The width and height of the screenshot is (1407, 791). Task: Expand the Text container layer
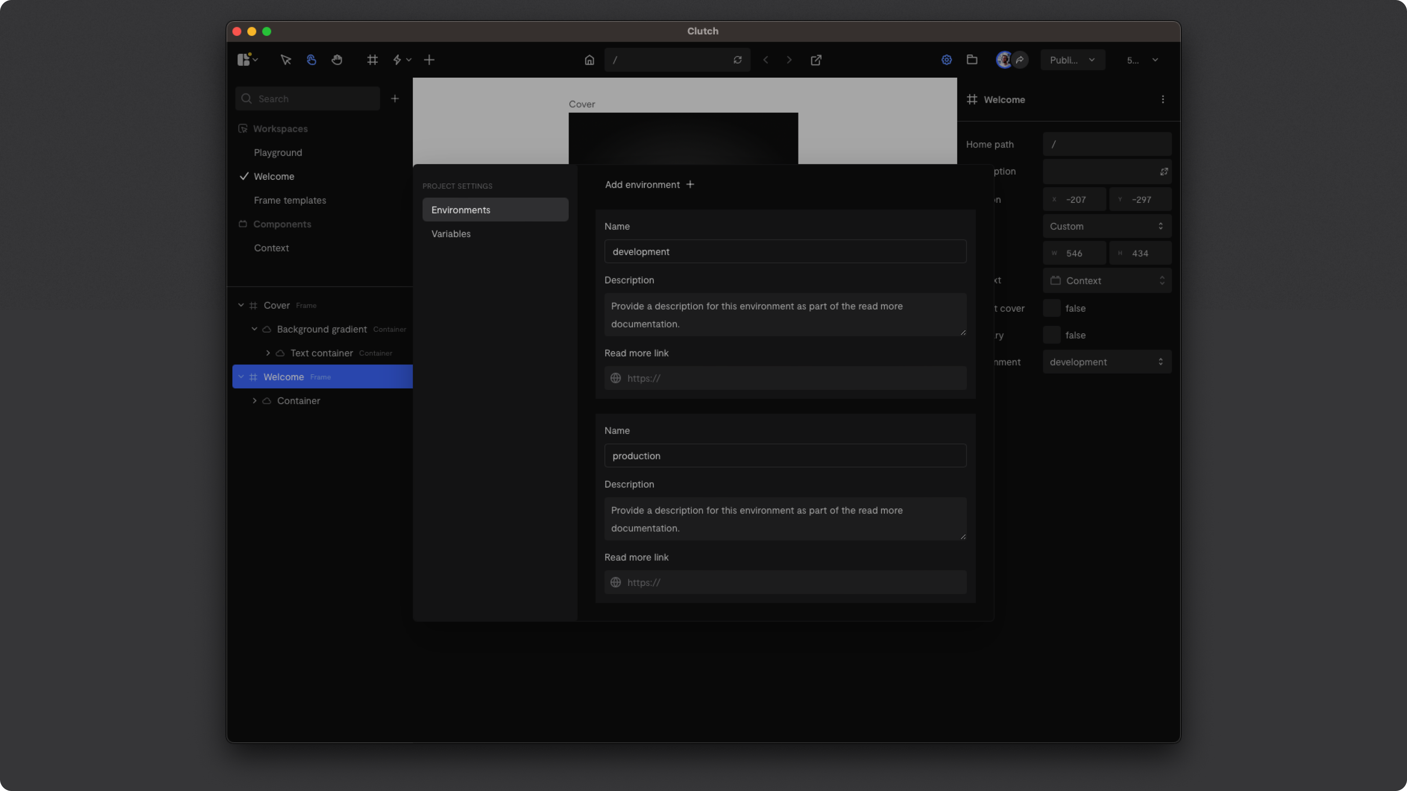click(x=268, y=353)
